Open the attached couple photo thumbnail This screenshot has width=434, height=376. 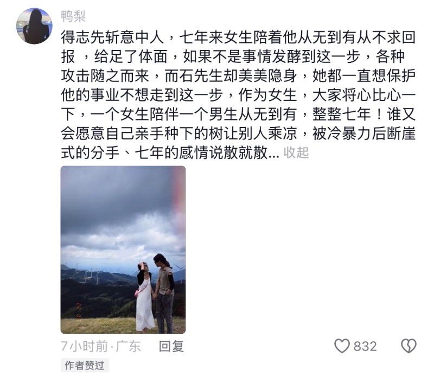pos(123,250)
